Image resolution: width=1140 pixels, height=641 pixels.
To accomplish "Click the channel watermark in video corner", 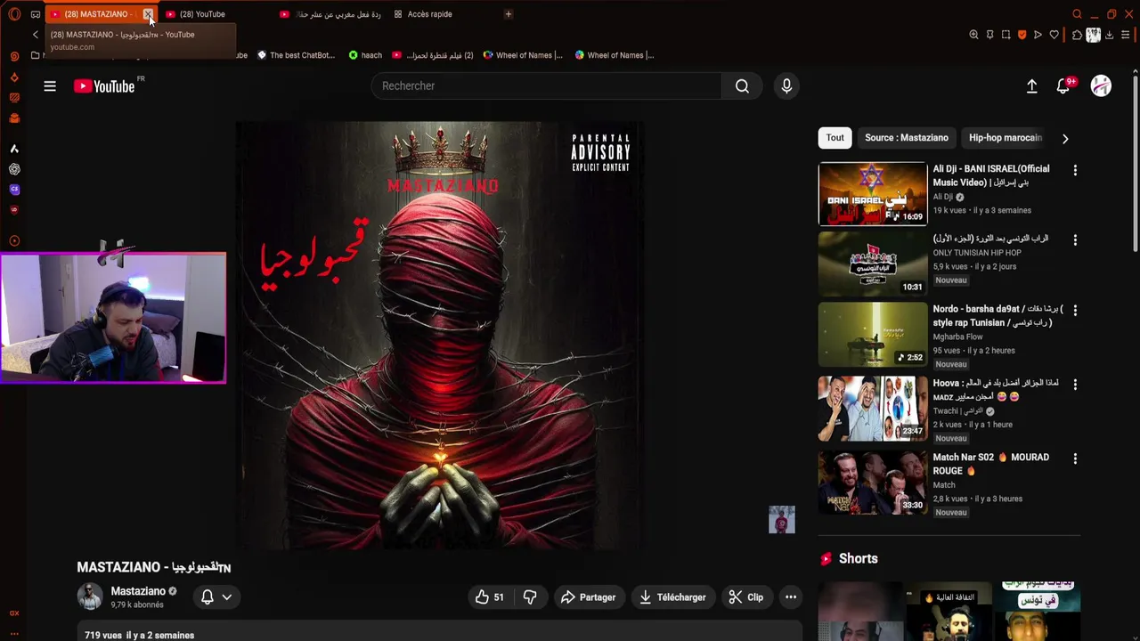I will pos(782,520).
